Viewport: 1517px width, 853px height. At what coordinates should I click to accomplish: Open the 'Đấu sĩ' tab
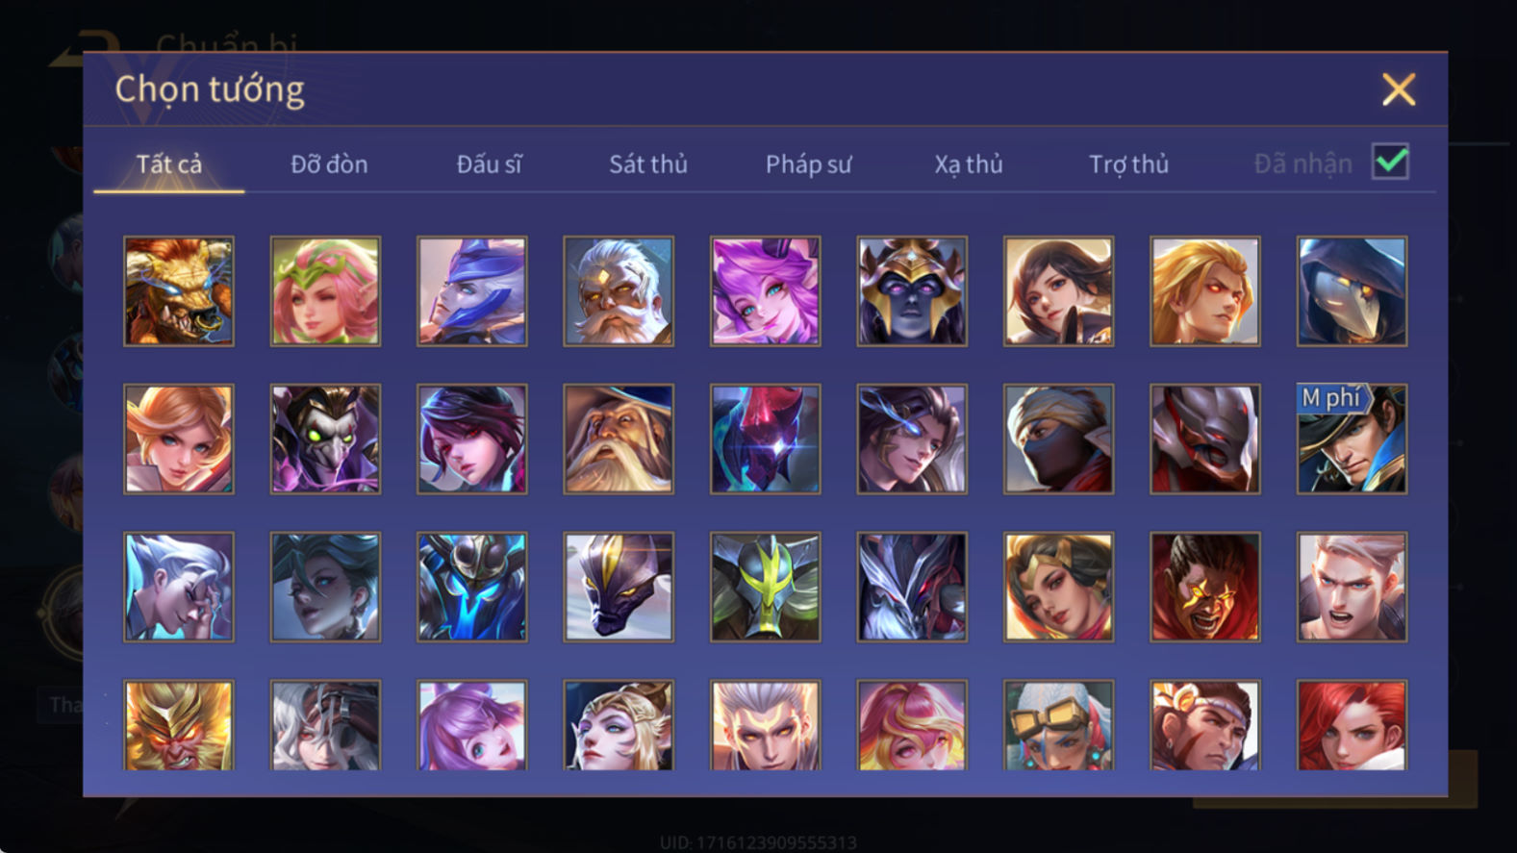coord(489,164)
